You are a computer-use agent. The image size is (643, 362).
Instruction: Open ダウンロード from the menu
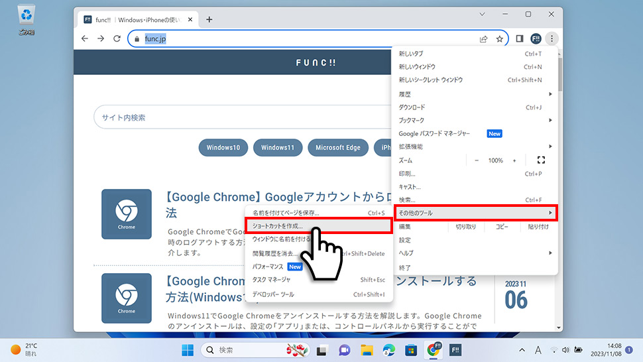[x=475, y=107]
